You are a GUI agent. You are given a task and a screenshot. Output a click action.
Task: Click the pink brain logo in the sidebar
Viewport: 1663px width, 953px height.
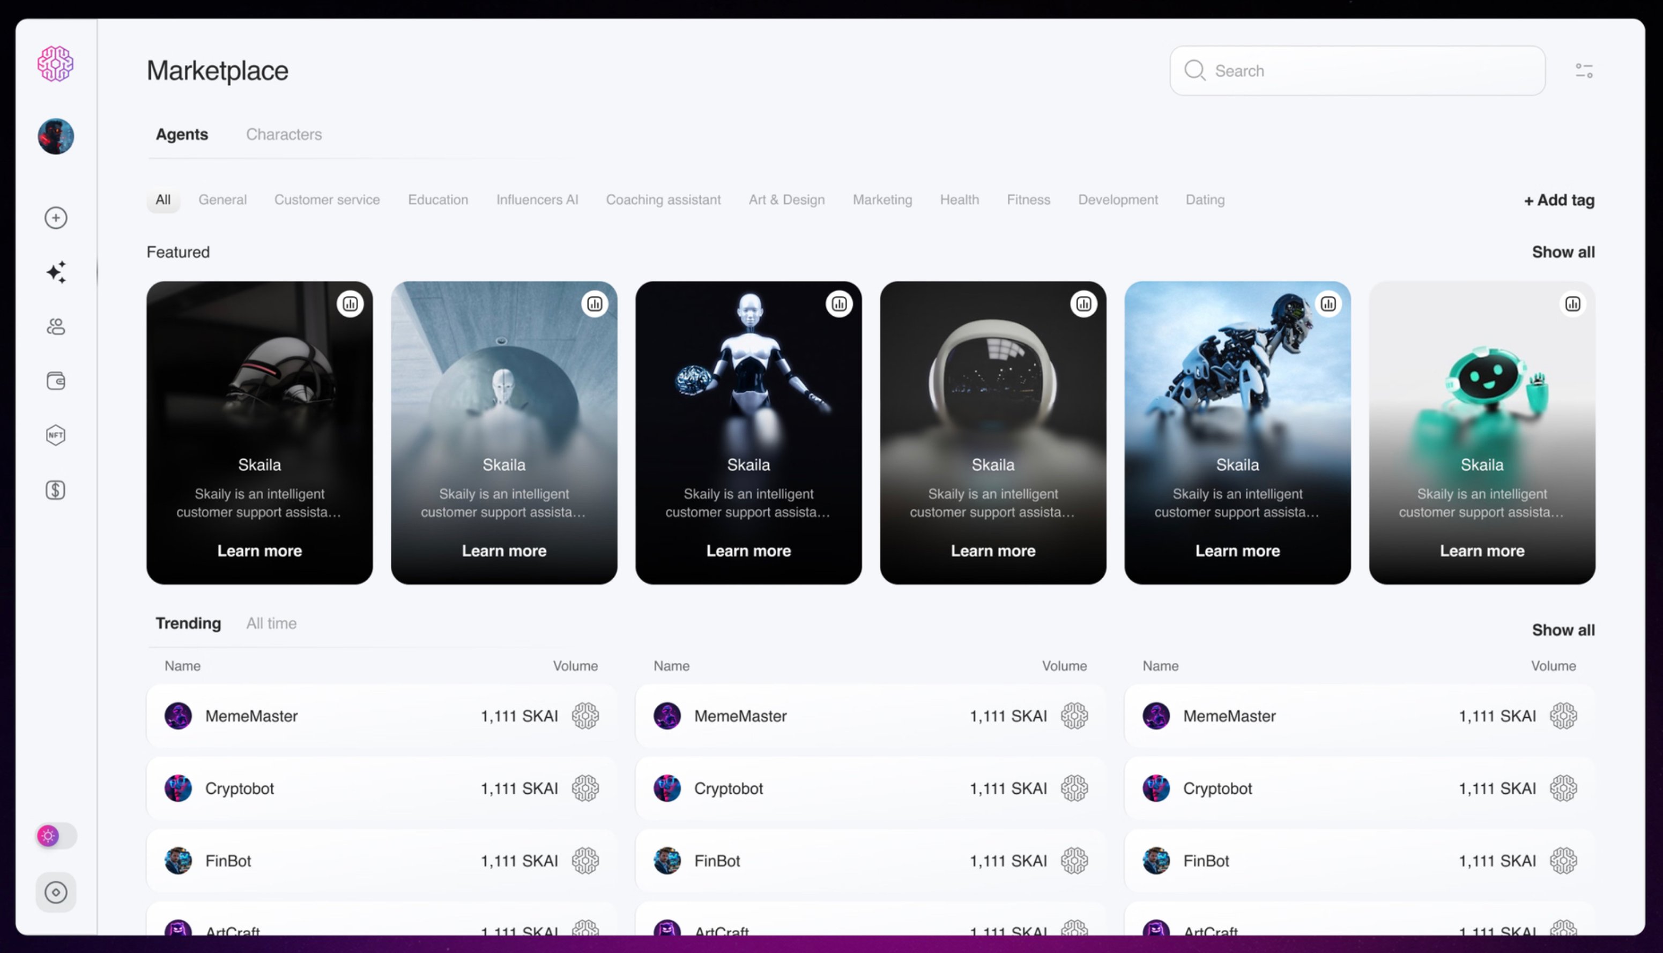pos(56,63)
